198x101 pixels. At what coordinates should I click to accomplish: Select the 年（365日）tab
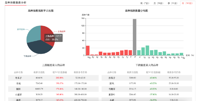coord(187,3)
